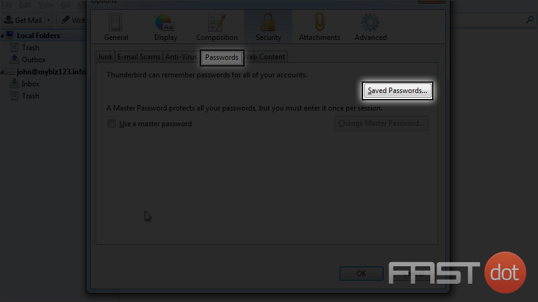Click the search magnifier icon in the toolbar
The height and width of the screenshot is (302, 538).
click(530, 20)
